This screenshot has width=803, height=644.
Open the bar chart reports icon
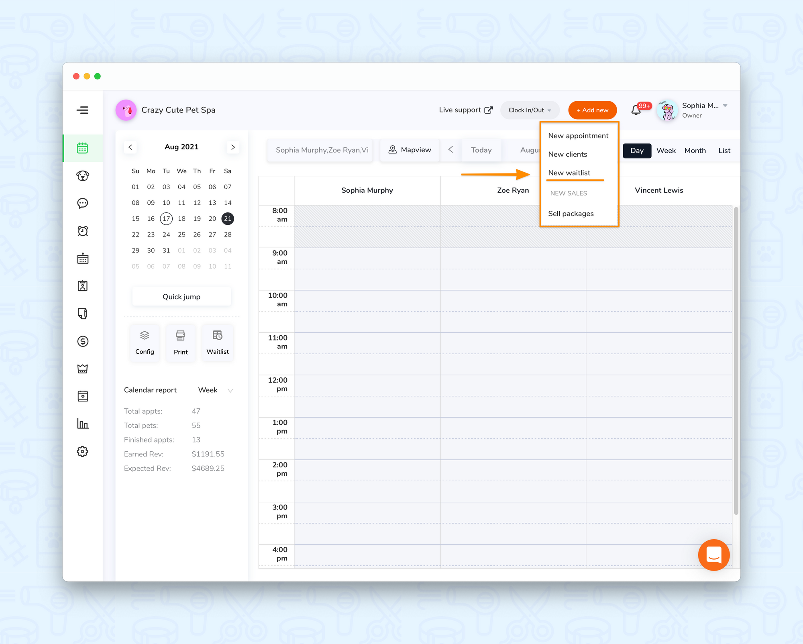(x=83, y=424)
